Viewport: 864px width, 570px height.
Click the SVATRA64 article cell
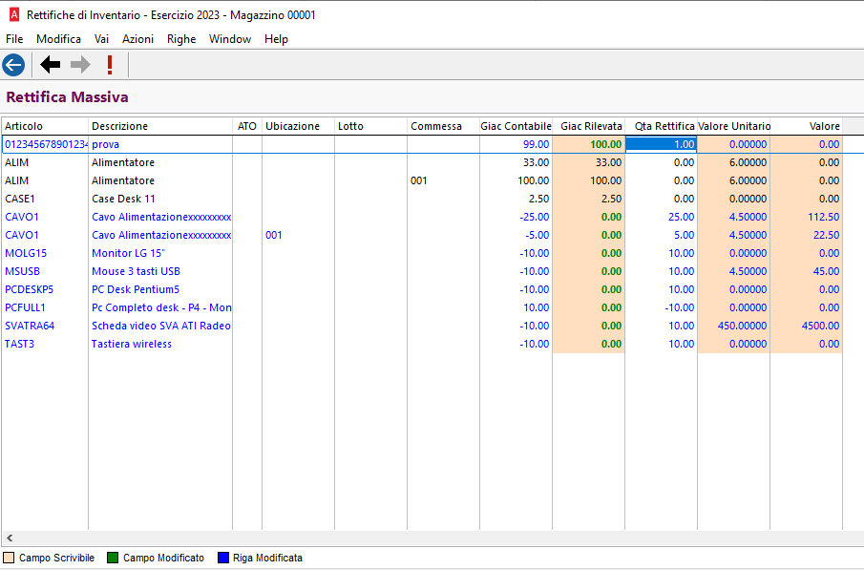[45, 327]
